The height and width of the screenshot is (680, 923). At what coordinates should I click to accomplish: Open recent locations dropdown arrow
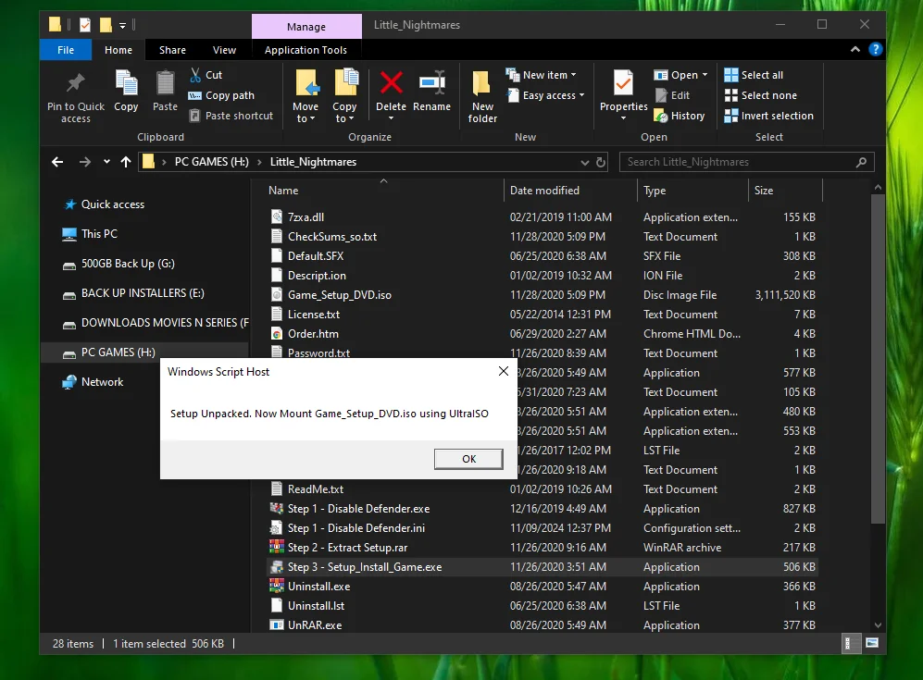106,162
